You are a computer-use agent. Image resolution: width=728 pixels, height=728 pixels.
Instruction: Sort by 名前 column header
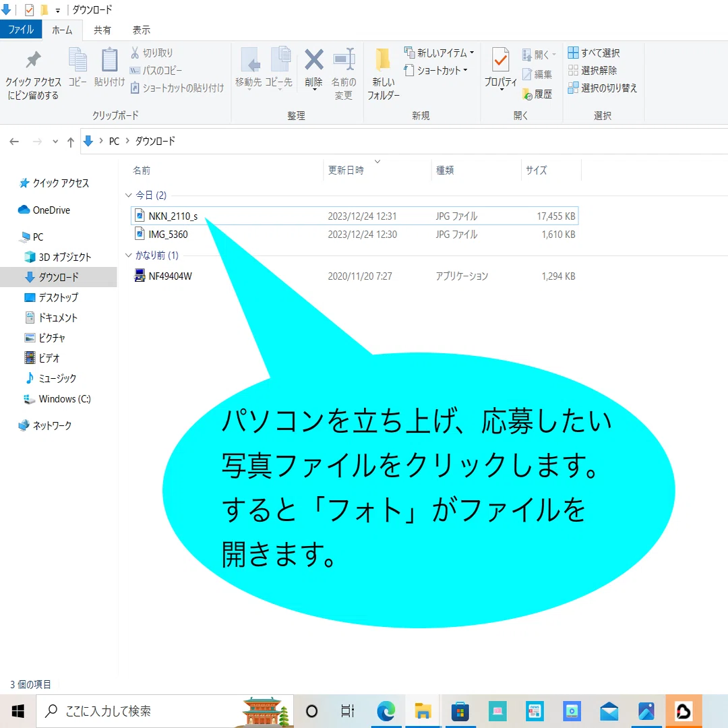coord(142,171)
